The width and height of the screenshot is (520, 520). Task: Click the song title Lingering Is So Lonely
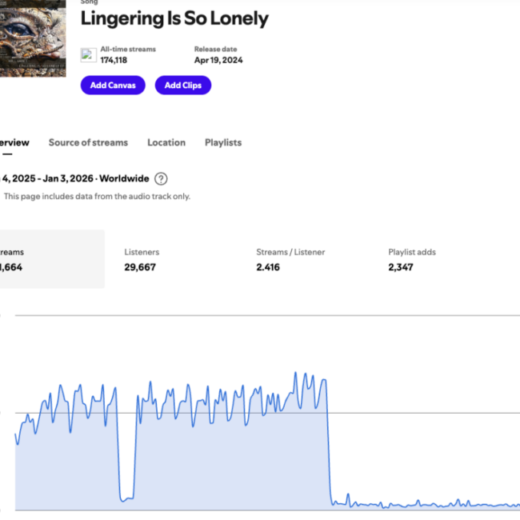174,18
